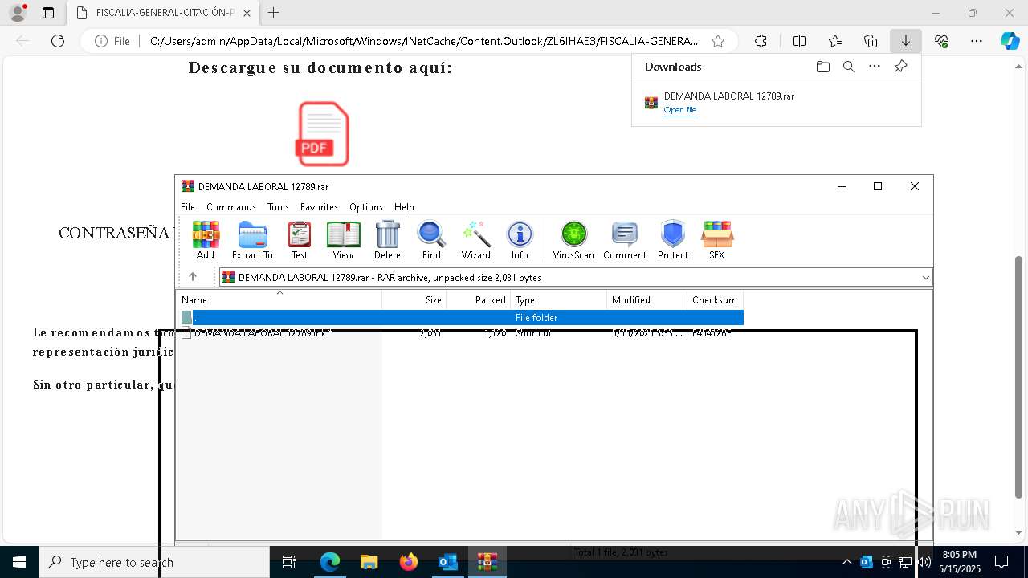Image resolution: width=1028 pixels, height=578 pixels.
Task: Go up one folder level in WinRAR
Action: tap(193, 277)
